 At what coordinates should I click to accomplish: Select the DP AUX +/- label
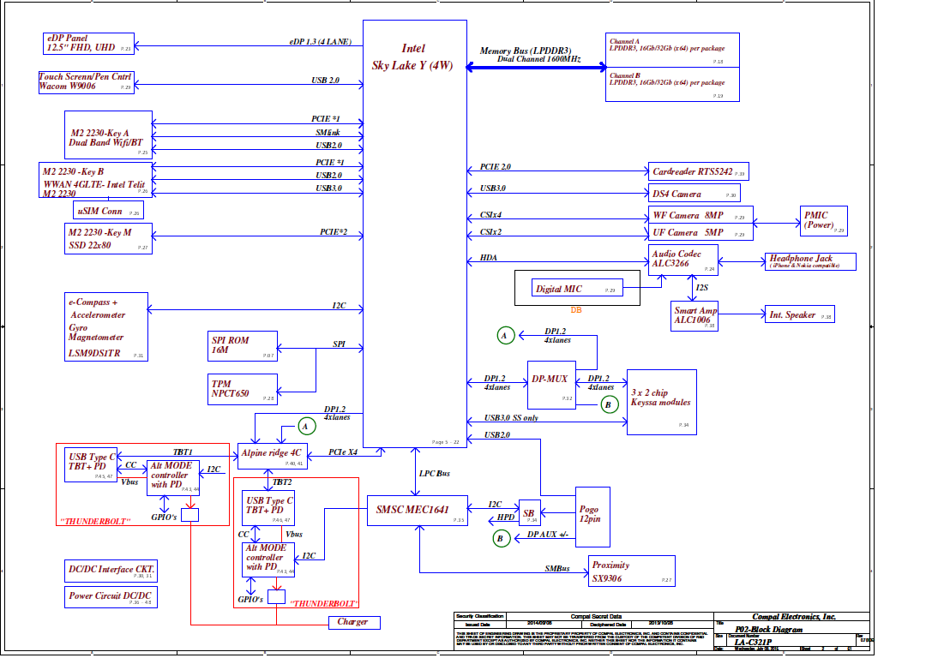click(x=548, y=535)
